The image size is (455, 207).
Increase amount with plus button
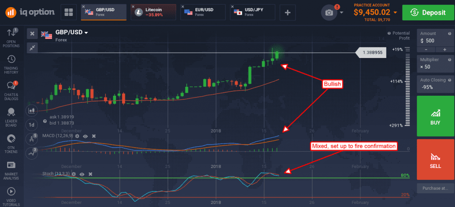[x=444, y=50]
